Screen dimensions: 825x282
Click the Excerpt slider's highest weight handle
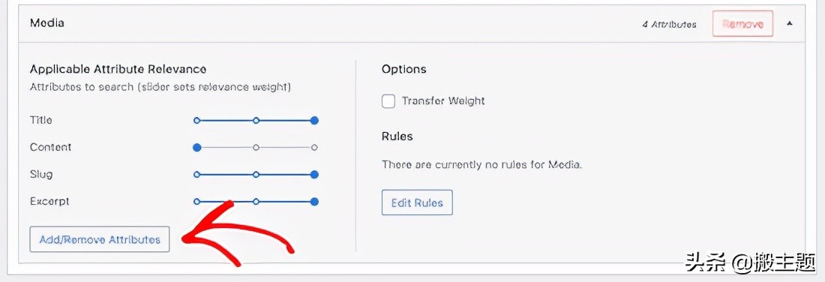314,201
